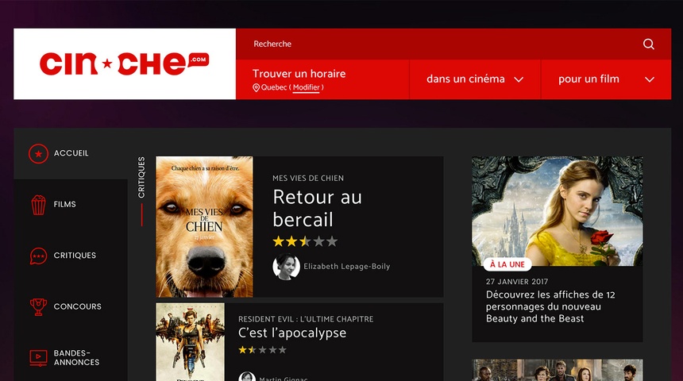Click the location pin next to Quebec
Image resolution: width=683 pixels, height=381 pixels.
pos(256,87)
